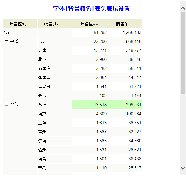Click the highlighted green cell 13,518
This screenshot has height=182, width=186.
tap(89, 105)
